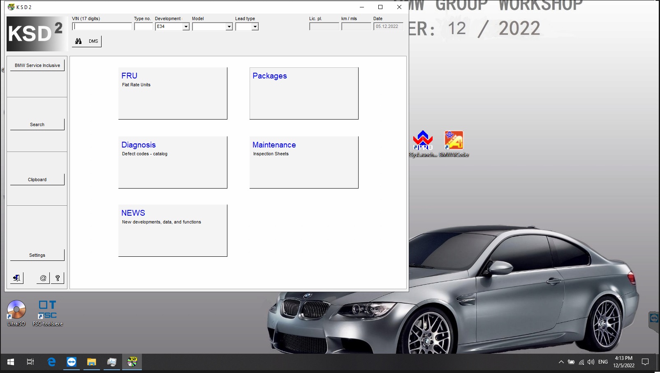Open File Explorer from the taskbar

click(91, 362)
